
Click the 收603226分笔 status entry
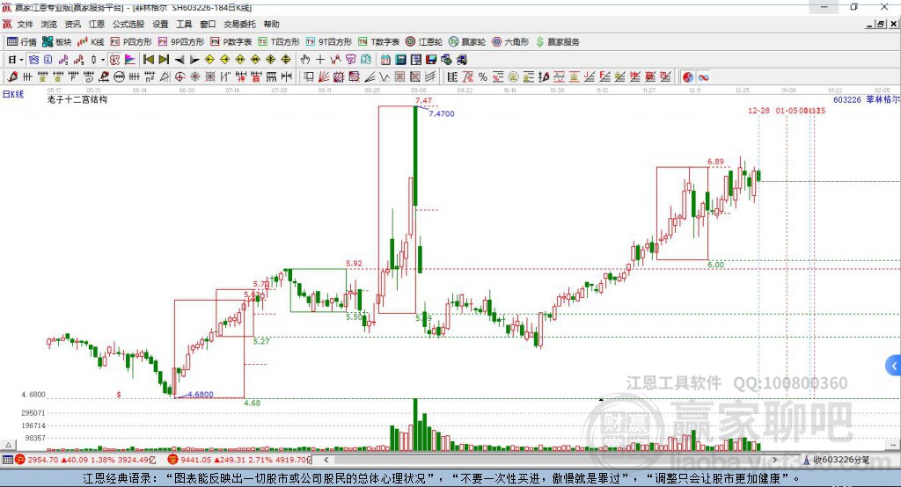tap(837, 460)
